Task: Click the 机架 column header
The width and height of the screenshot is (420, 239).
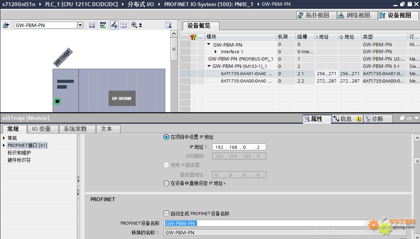Action: (286, 37)
